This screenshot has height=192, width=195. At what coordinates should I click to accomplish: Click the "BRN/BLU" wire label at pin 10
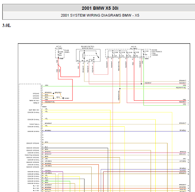(x=48, y=131)
